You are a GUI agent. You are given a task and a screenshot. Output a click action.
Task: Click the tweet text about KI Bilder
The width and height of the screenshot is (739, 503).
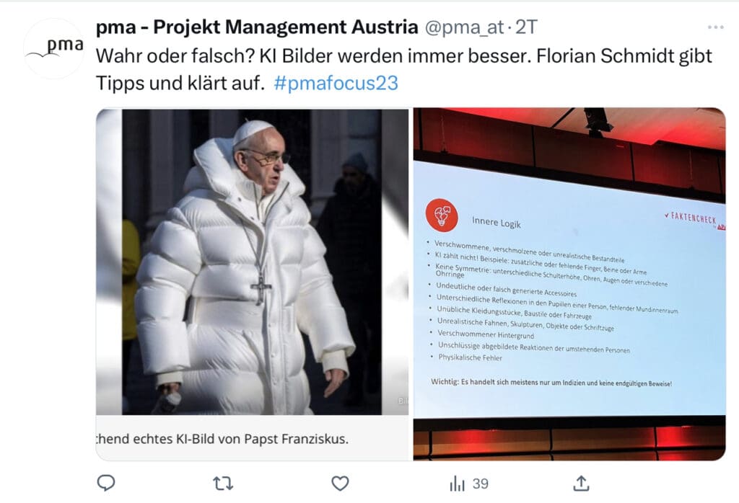(404, 70)
